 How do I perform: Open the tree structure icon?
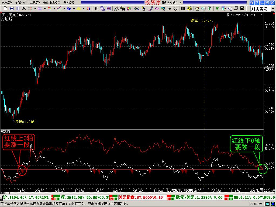tap(96, 8)
